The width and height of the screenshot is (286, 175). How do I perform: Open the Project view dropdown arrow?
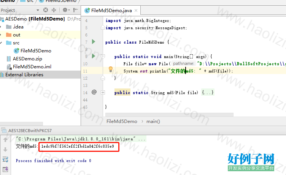point(38,10)
